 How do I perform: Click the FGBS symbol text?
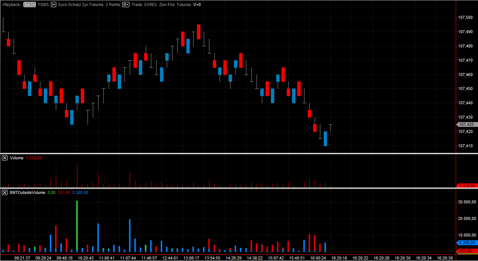pos(43,5)
